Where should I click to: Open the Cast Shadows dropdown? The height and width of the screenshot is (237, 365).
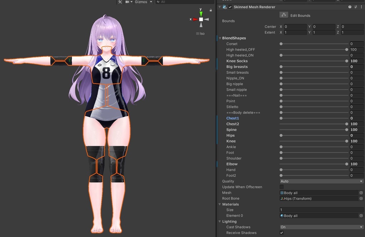[322, 227]
